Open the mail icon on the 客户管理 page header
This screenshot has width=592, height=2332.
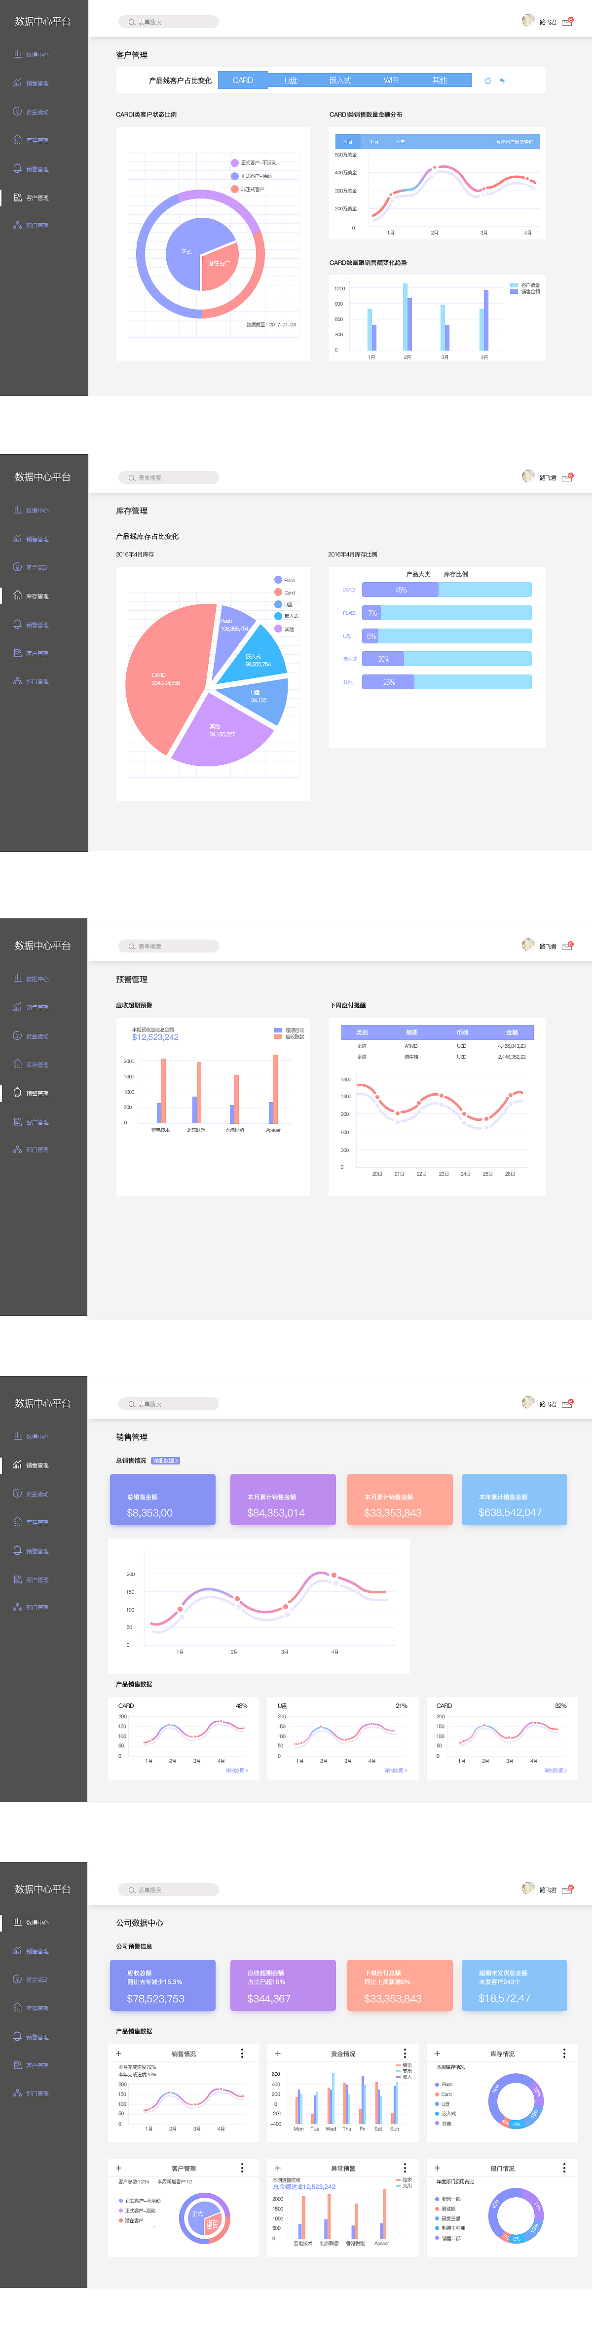pos(567,23)
